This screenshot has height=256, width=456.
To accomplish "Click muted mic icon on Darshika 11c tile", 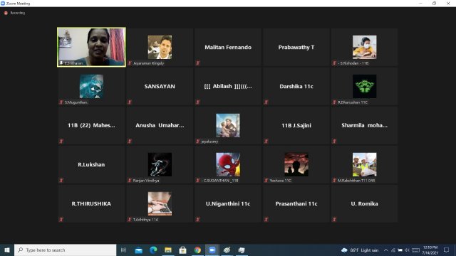I will point(266,102).
